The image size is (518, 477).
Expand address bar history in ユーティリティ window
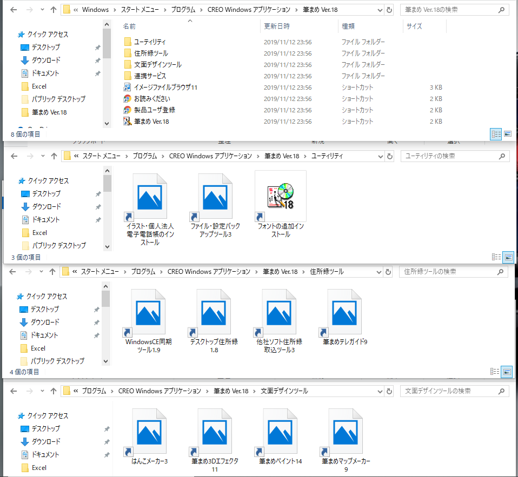[x=381, y=156]
